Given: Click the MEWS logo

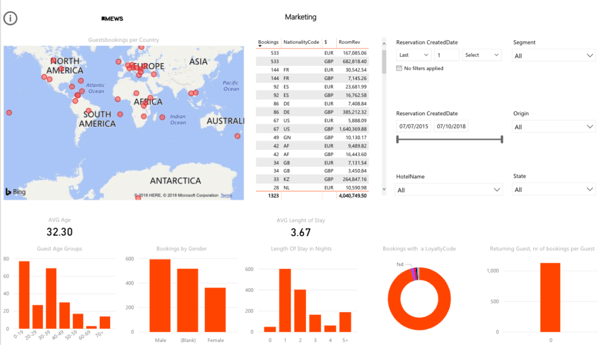Looking at the screenshot, I should pos(112,19).
